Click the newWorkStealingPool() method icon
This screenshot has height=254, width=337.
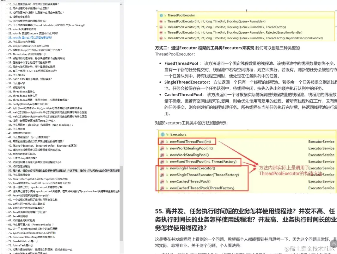click(x=162, y=154)
